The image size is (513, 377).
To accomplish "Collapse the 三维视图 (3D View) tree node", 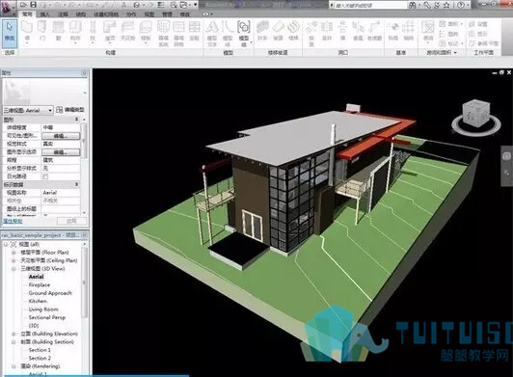I will [13, 269].
